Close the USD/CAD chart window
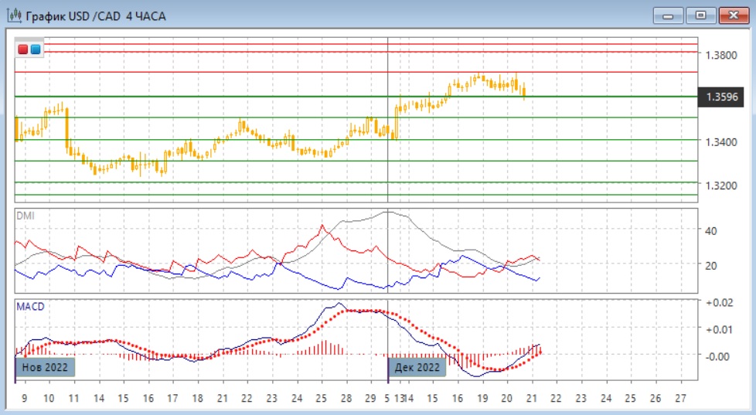This screenshot has height=415, width=756. coord(734,15)
